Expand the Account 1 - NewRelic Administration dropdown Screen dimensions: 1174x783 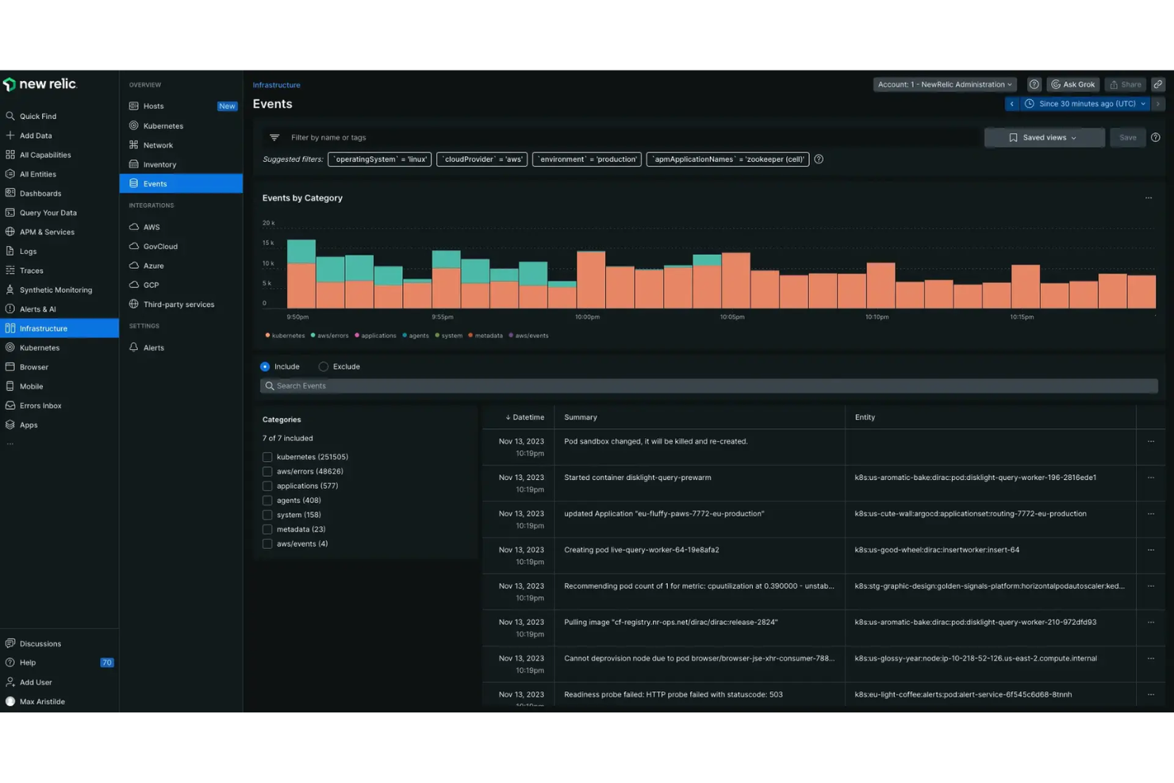click(x=944, y=84)
